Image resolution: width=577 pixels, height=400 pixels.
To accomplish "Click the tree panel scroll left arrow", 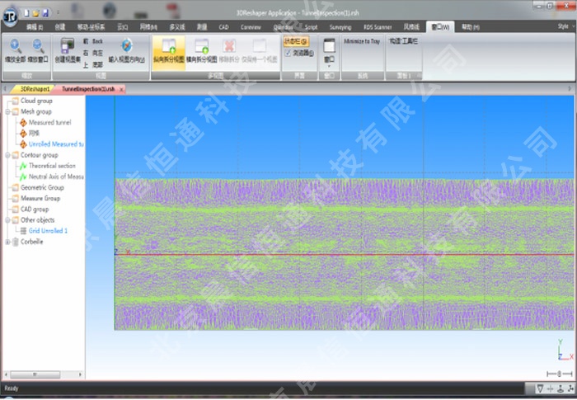I will (6, 374).
